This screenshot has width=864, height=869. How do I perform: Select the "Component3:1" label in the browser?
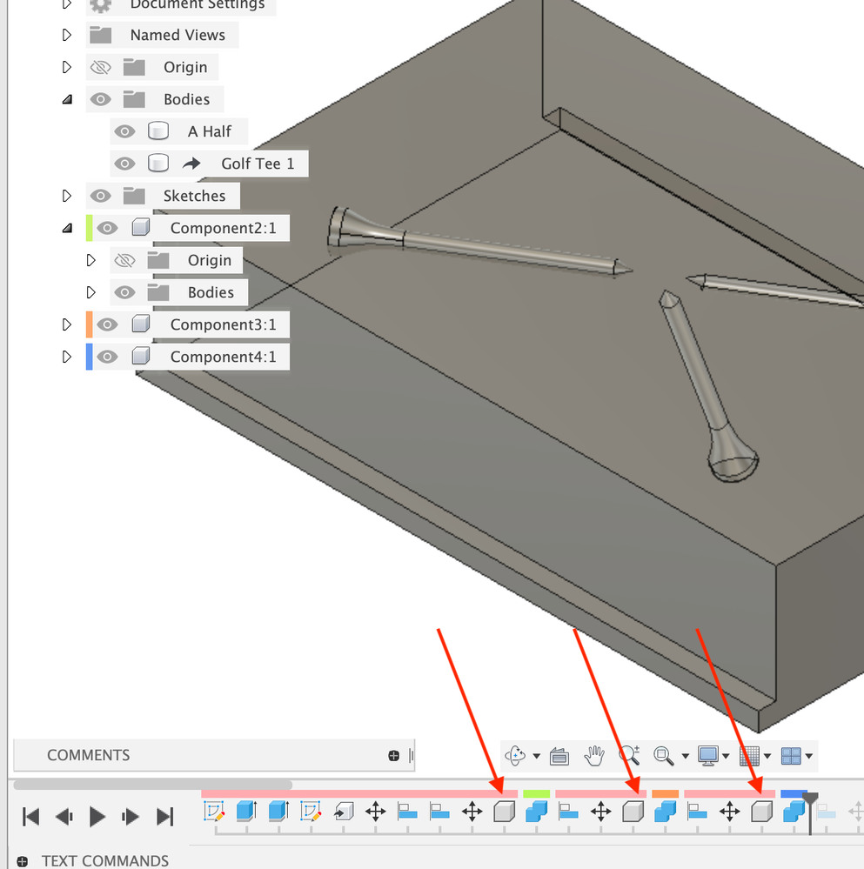tap(224, 324)
